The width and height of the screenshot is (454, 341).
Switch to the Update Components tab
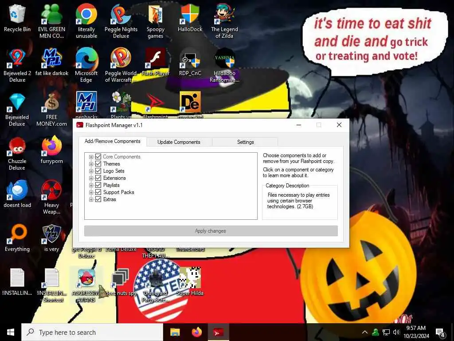179,142
